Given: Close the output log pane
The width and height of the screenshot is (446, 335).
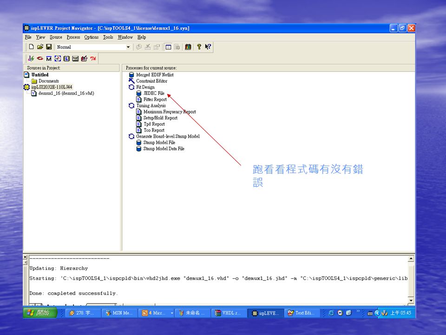Looking at the screenshot, I should pyautogui.click(x=25, y=257).
